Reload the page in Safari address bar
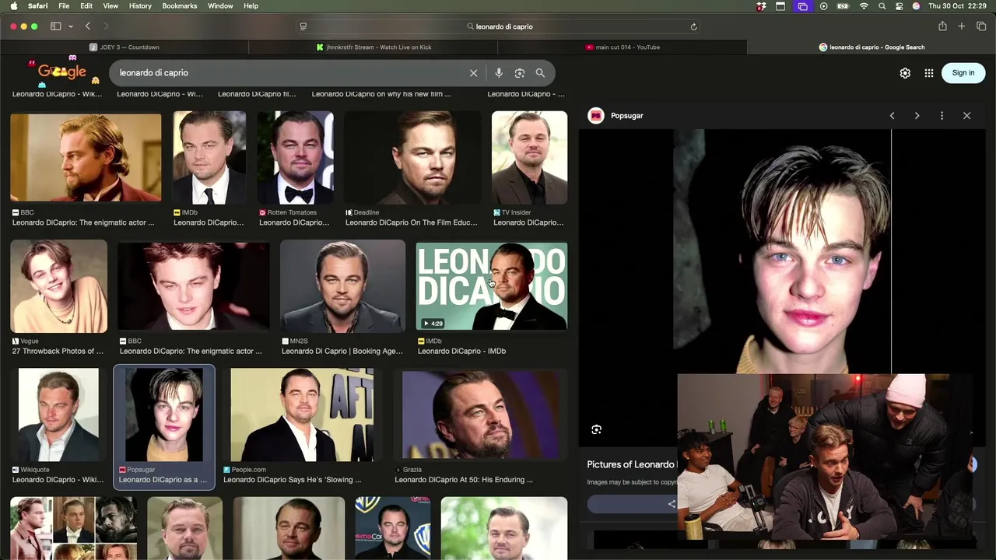This screenshot has width=996, height=560. click(x=693, y=26)
